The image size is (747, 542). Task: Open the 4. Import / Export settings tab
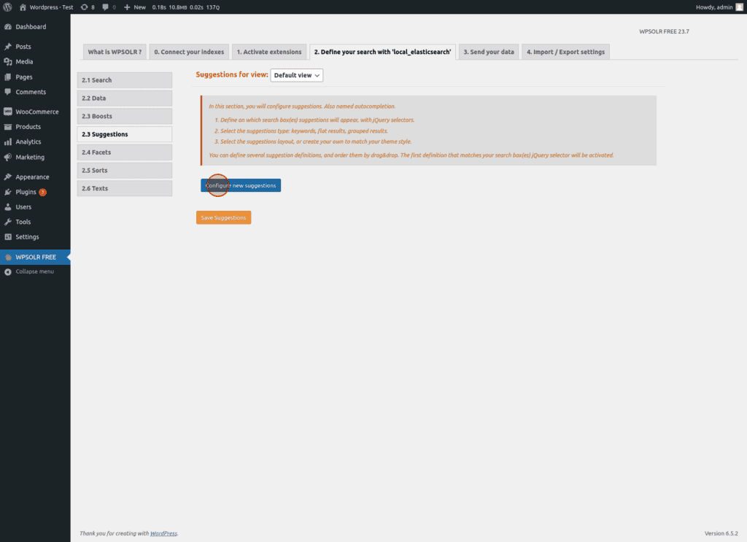(x=565, y=52)
